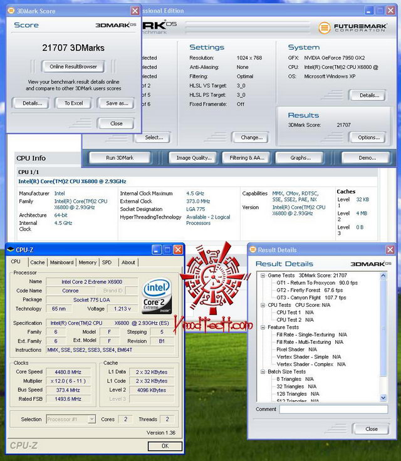Select Vertex Shader - Complex row
Viewport: 401px width, 461px height.
[311, 364]
